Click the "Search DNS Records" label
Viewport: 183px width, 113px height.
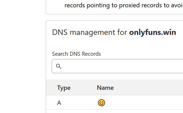[76, 54]
